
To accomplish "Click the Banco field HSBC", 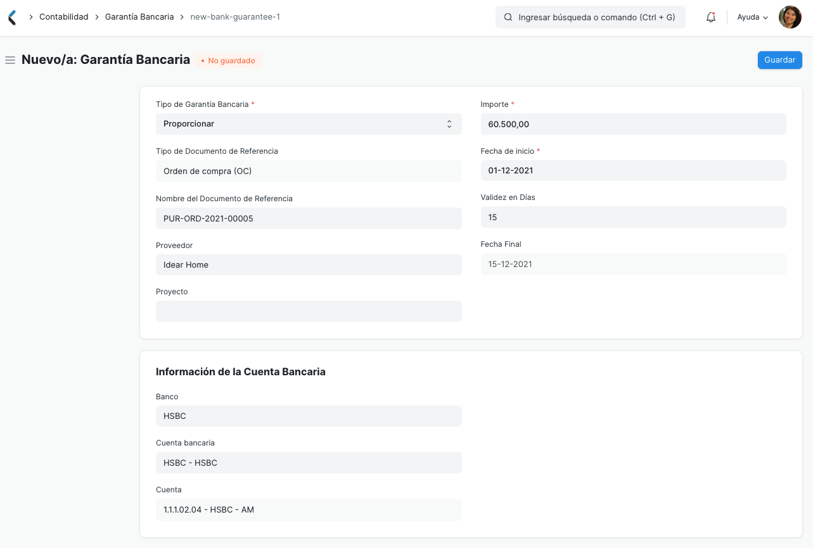I will (x=309, y=416).
